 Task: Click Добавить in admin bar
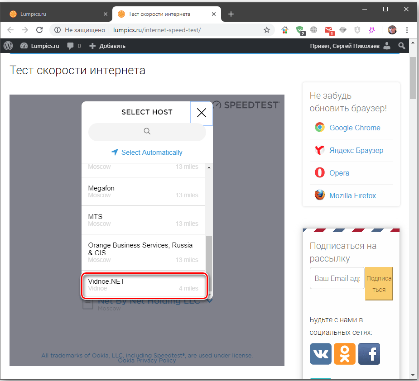coord(107,46)
